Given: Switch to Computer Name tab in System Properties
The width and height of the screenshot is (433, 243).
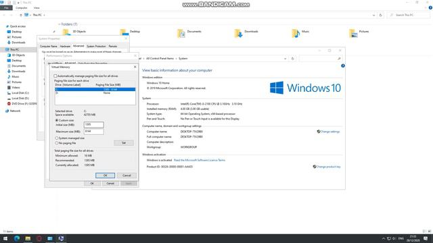Looking at the screenshot, I should tap(49, 47).
